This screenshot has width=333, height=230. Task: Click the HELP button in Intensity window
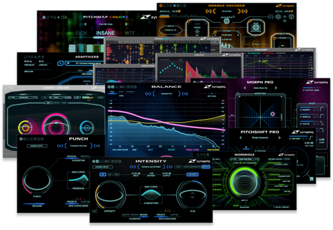(107, 161)
